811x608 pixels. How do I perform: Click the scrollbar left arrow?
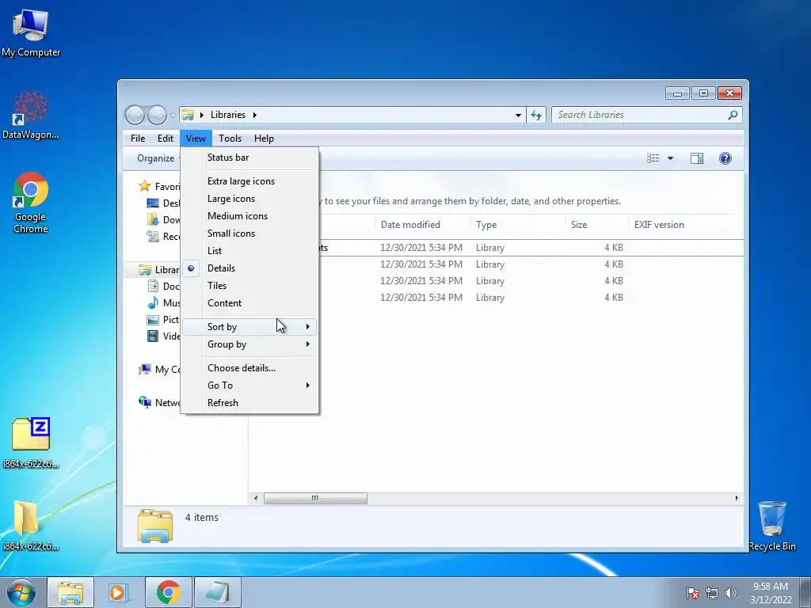(256, 499)
